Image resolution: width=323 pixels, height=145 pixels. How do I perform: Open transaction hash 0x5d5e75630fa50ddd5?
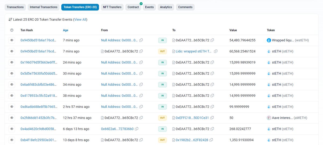click(x=39, y=73)
